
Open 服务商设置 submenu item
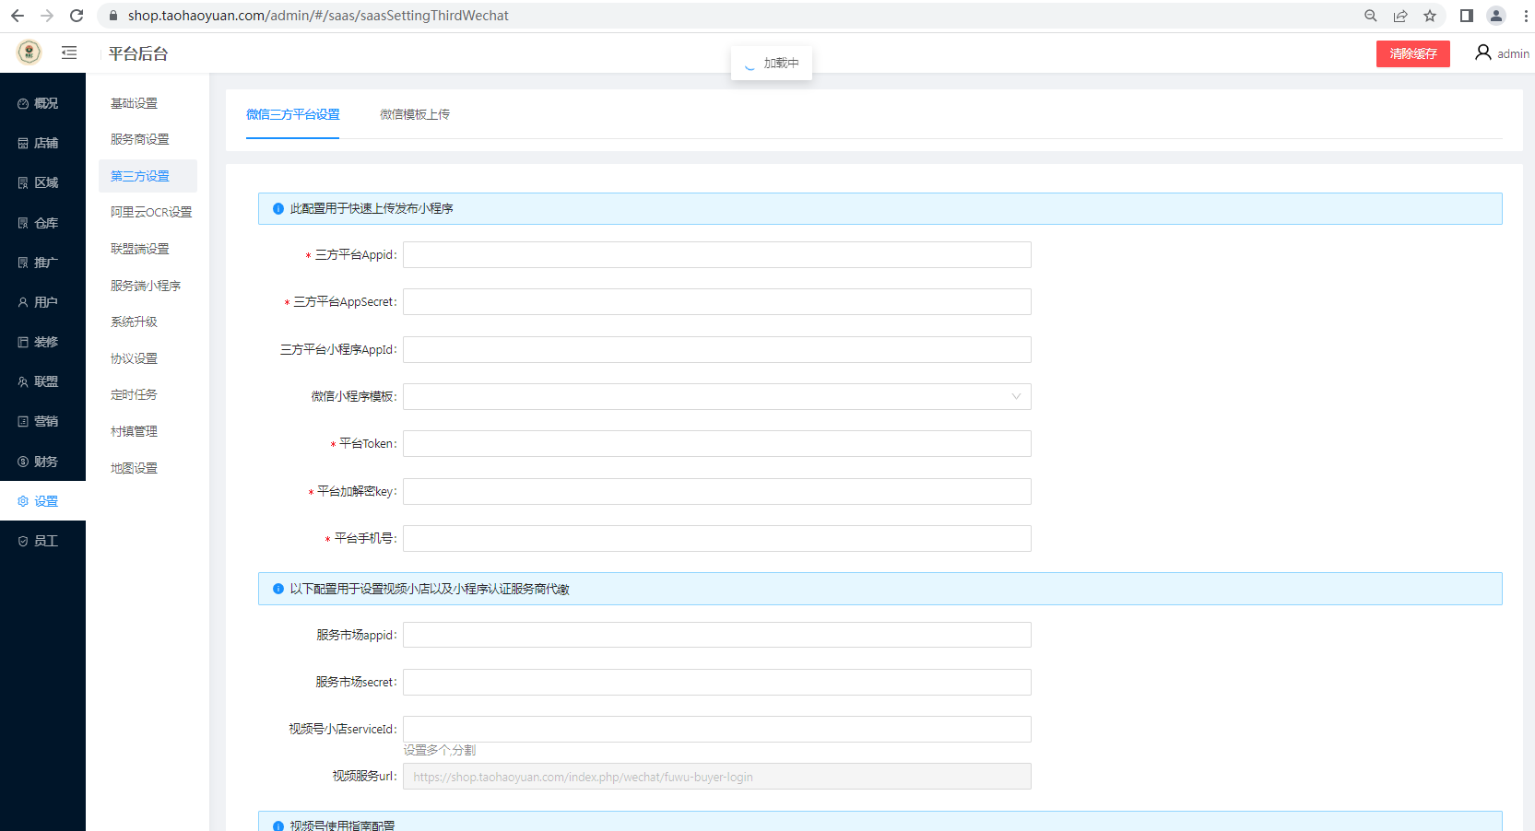(148, 139)
